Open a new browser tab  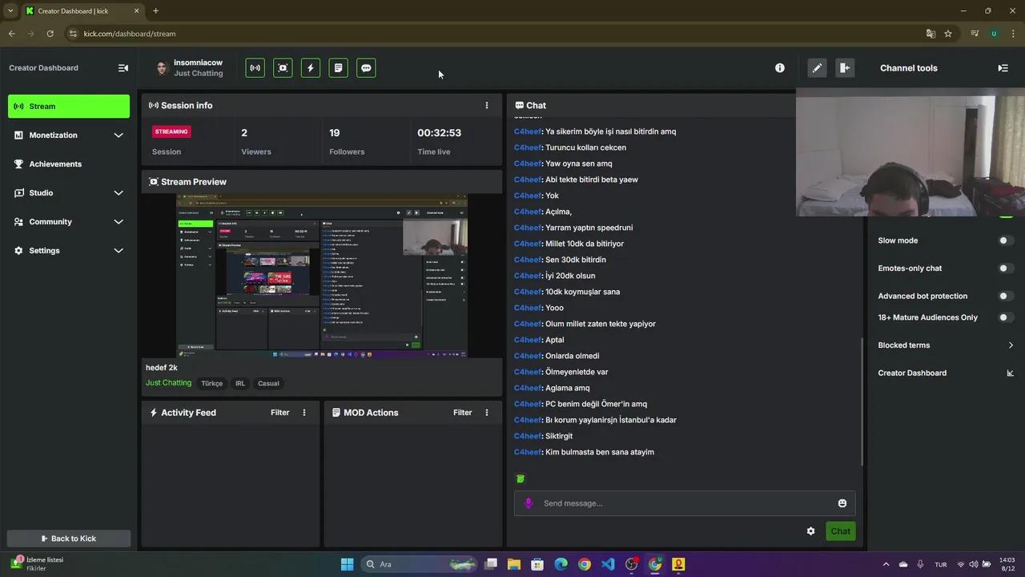tap(155, 10)
